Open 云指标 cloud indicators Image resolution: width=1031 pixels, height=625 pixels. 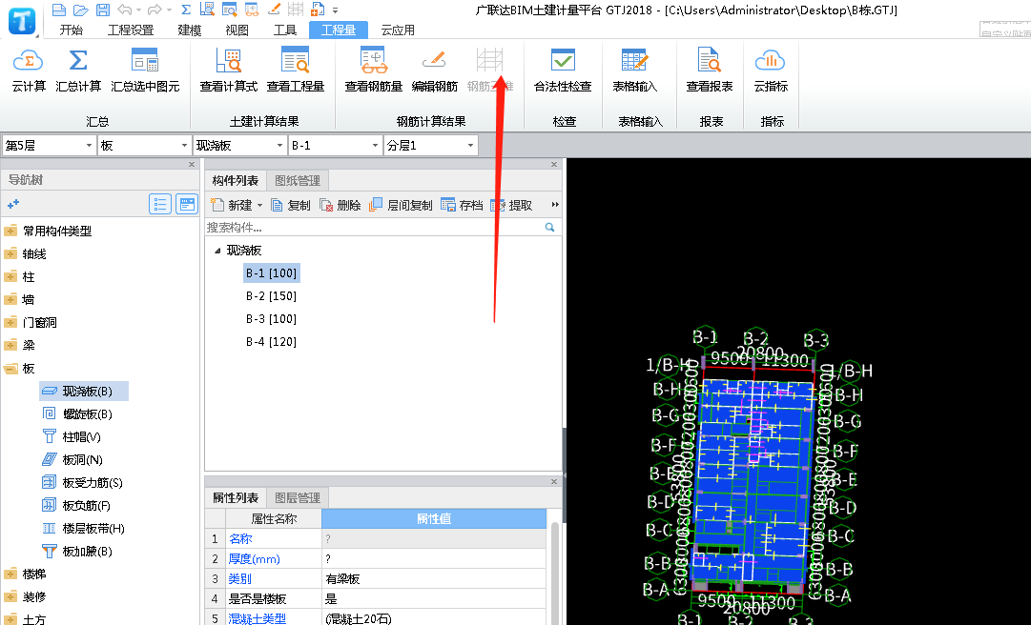click(771, 71)
